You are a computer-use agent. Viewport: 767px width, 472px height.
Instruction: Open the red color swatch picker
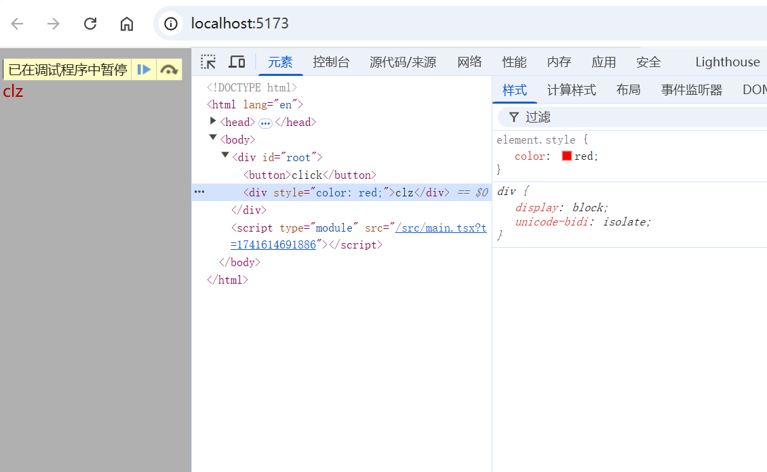(566, 156)
